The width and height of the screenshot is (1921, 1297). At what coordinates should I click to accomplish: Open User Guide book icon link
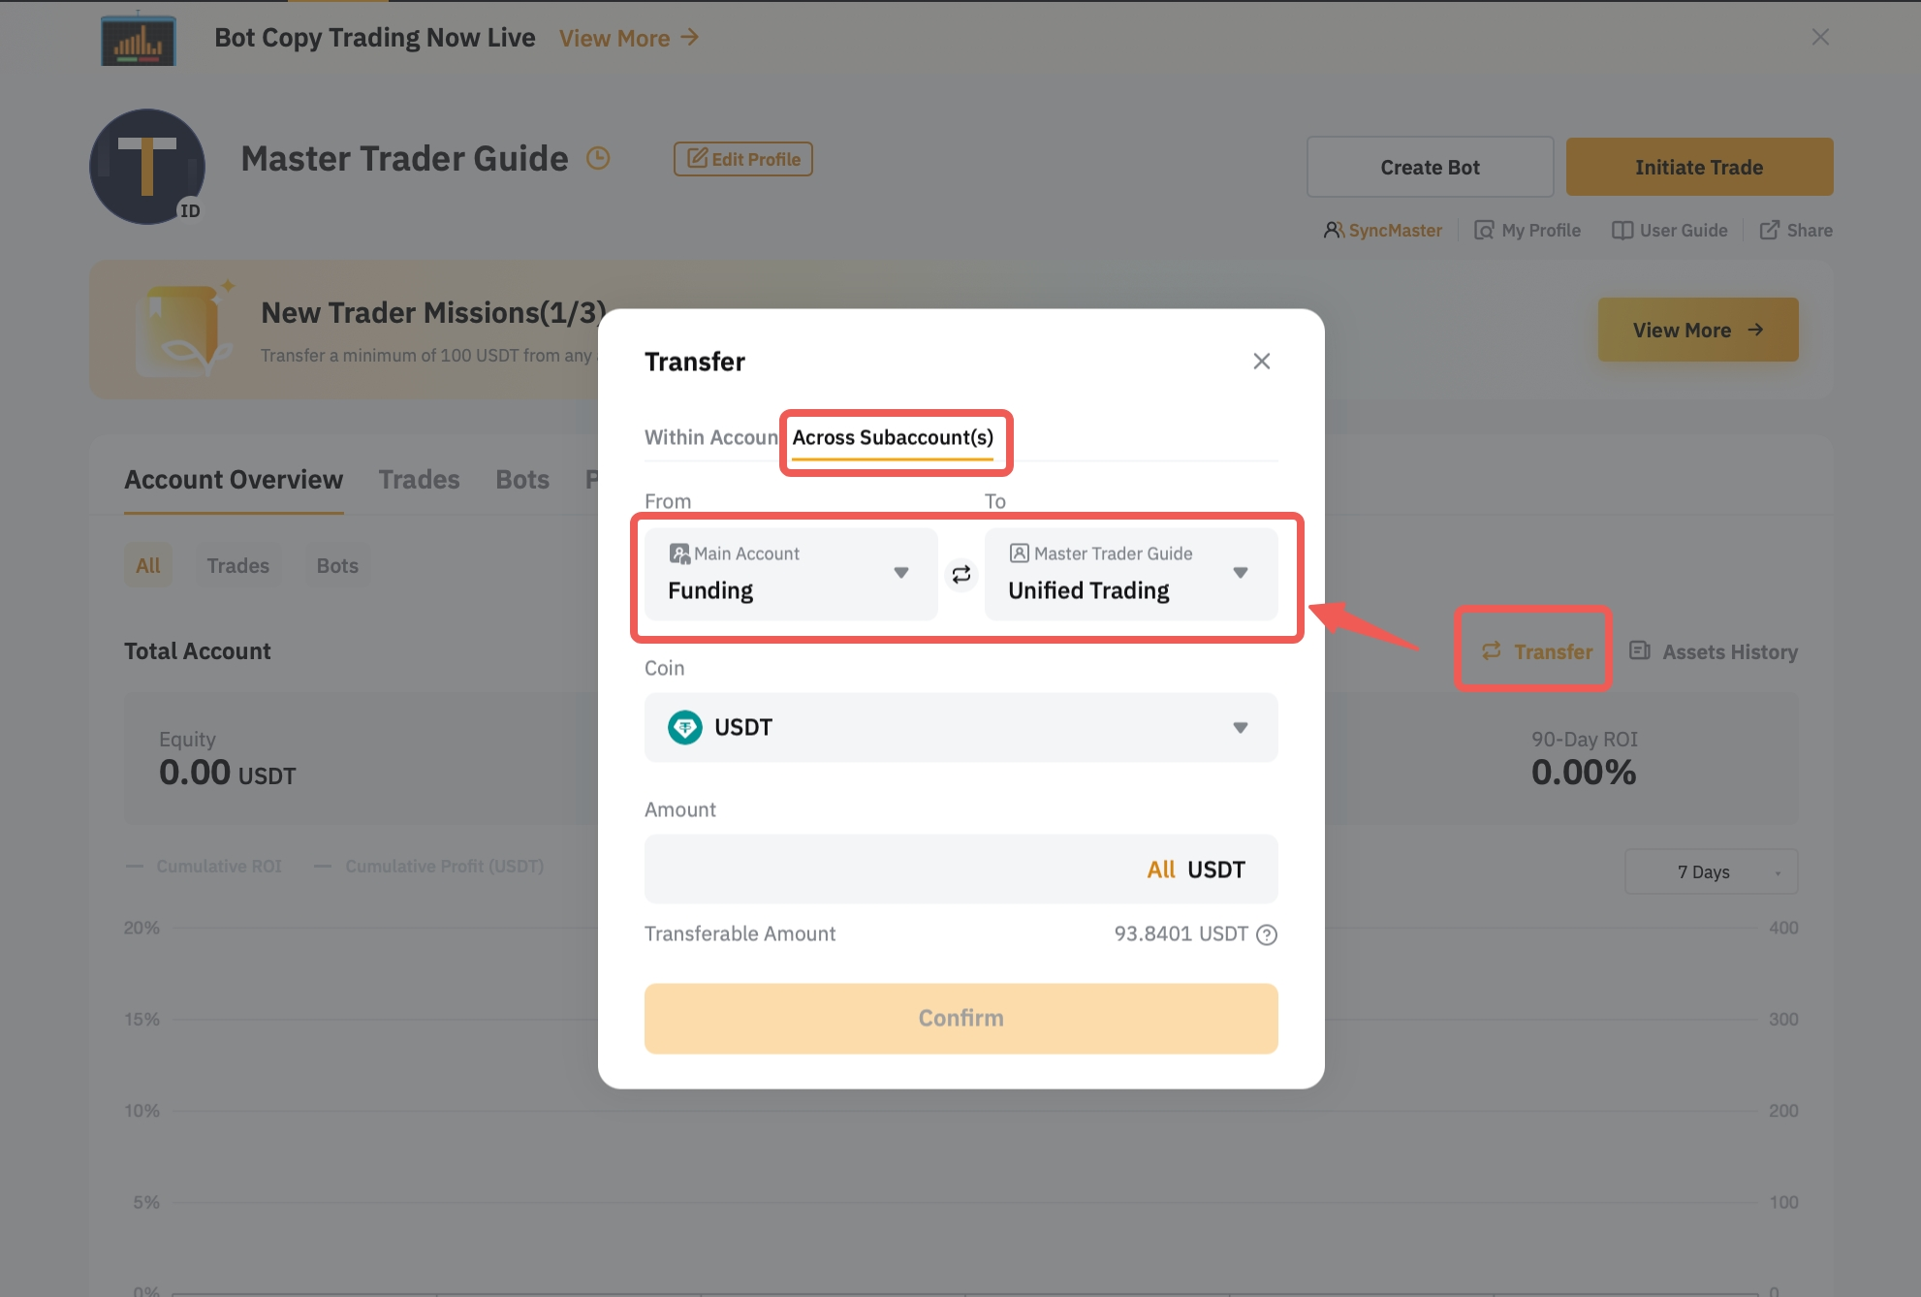pos(1669,230)
